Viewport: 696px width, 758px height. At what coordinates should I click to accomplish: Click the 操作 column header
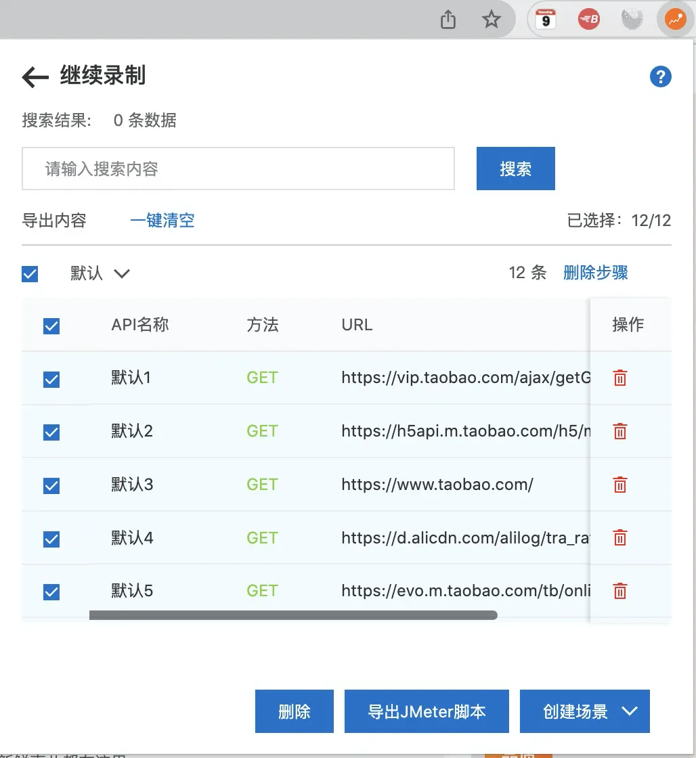[628, 325]
